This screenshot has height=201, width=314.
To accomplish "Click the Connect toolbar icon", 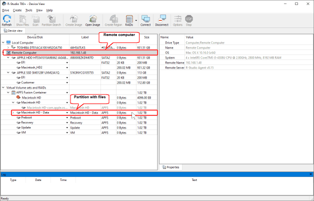I will (x=145, y=20).
